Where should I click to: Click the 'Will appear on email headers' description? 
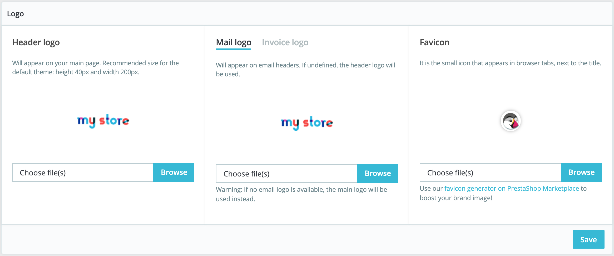point(305,70)
